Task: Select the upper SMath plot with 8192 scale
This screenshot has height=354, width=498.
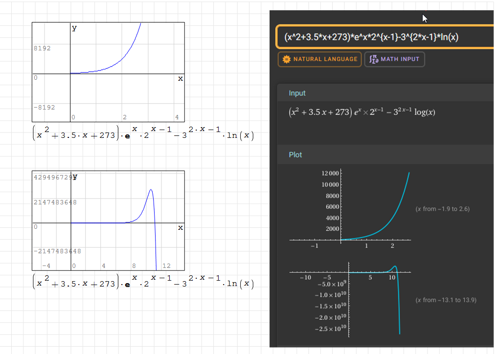Action: 108,72
